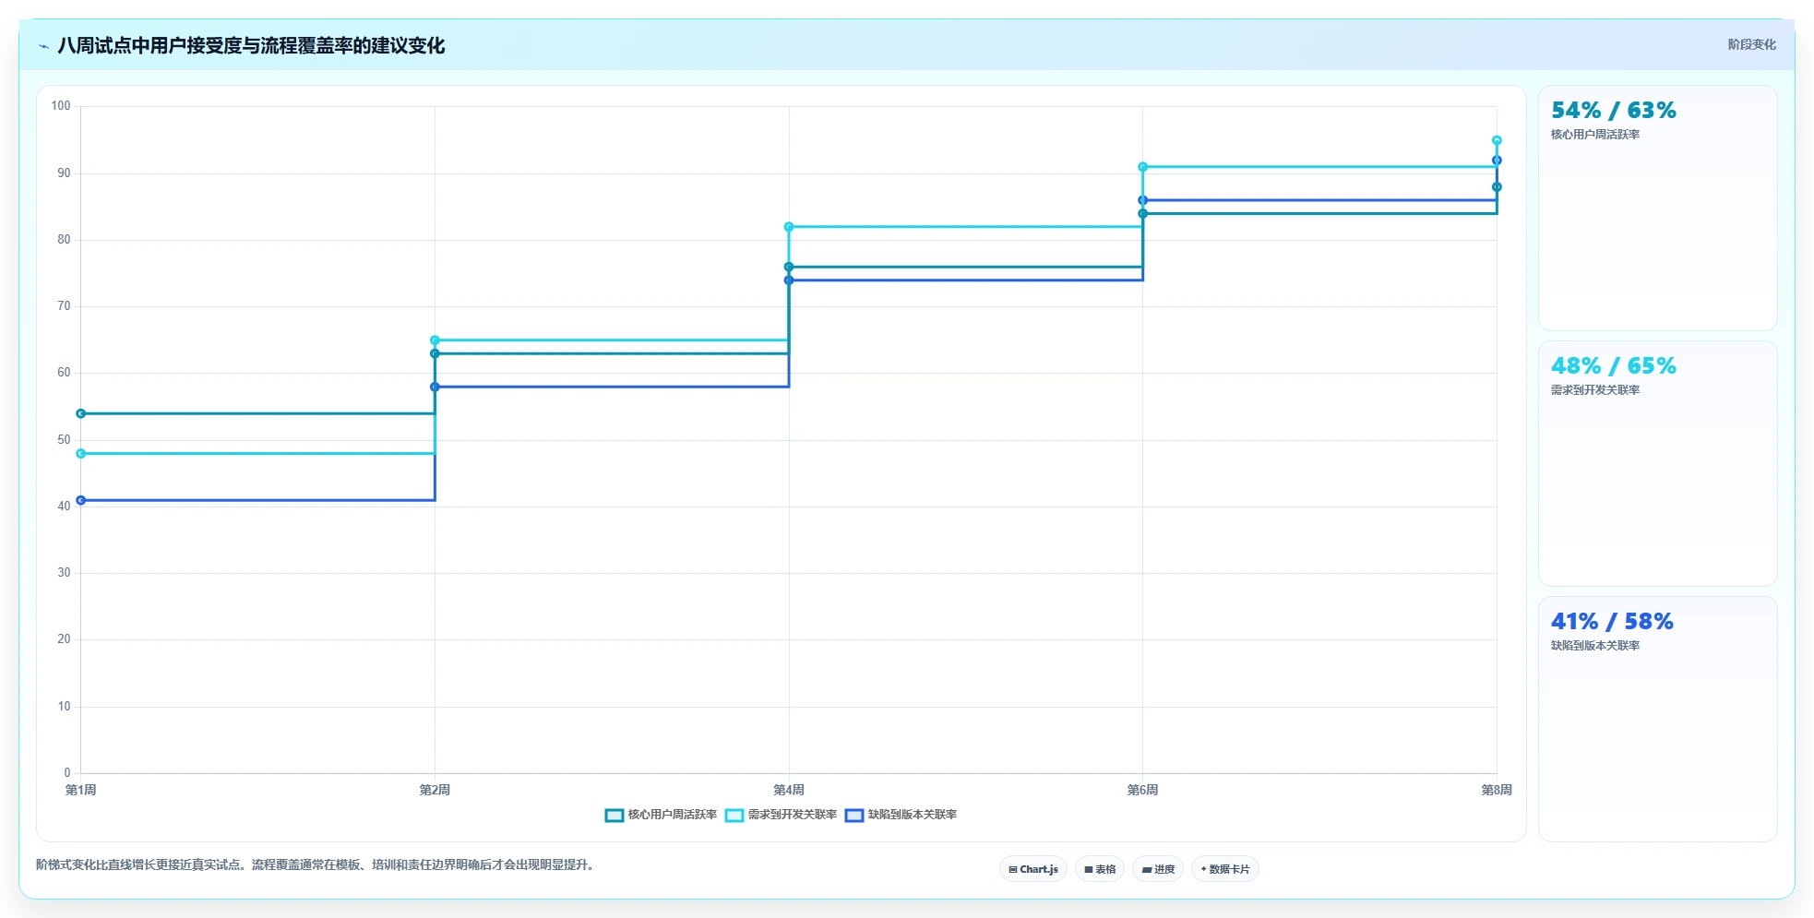
Task: Select 需求到开发关联率 point at 第6周 (91)
Action: pos(1143,167)
